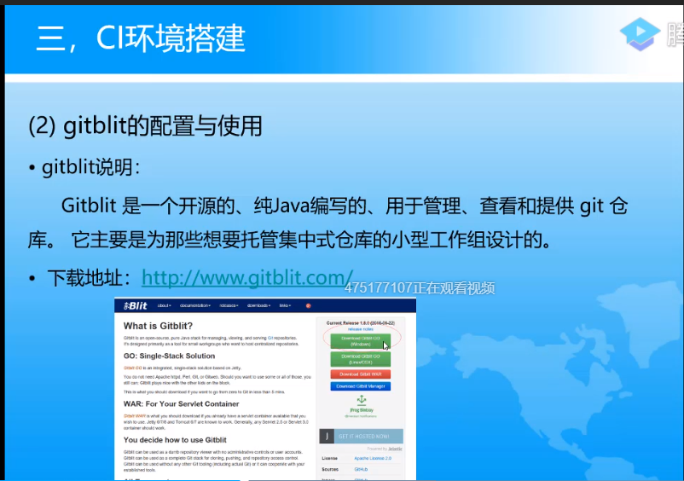Screen dimensions: 684x481
Task: Click the red Google+ icon in navbar
Action: click(308, 305)
